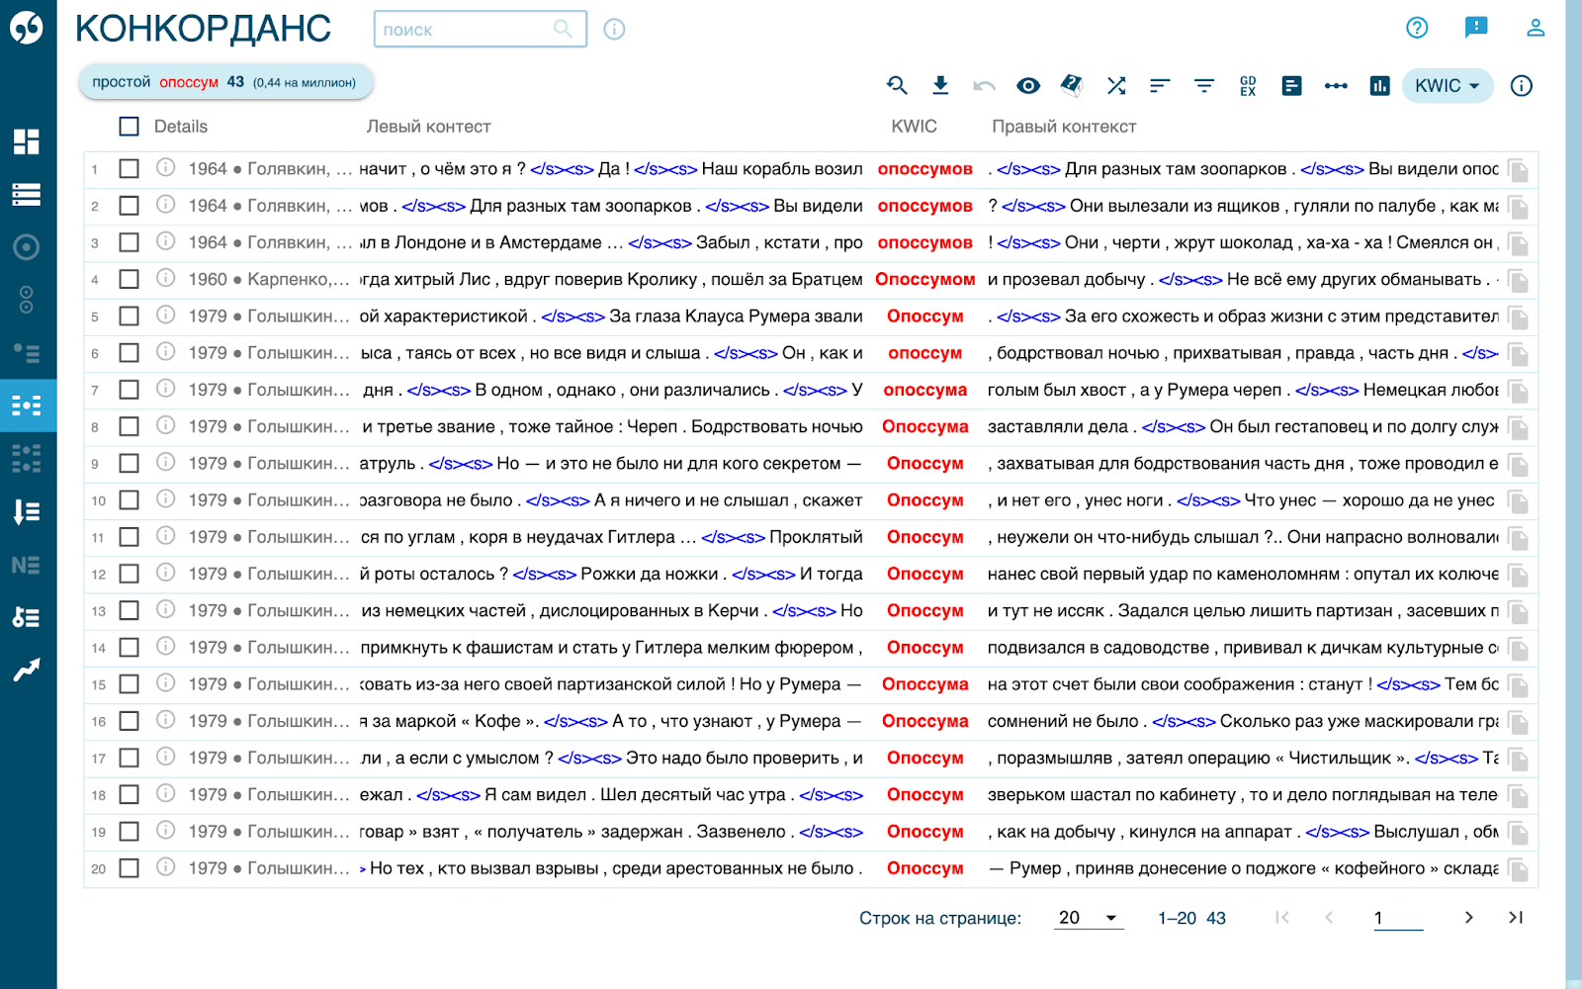
Task: Open the distribution chart icon
Action: click(1379, 86)
